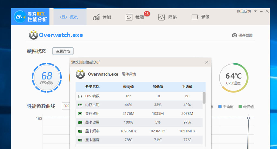Click the 平均值 column header

pos(187,87)
